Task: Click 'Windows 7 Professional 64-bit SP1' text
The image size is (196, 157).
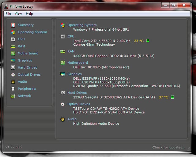Action: pyautogui.click(x=101, y=29)
